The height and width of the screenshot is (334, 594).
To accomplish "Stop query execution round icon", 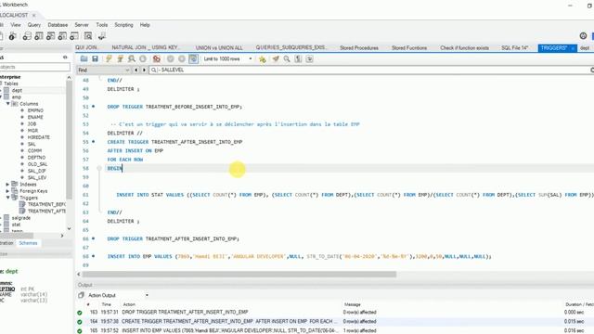I will 143,58.
